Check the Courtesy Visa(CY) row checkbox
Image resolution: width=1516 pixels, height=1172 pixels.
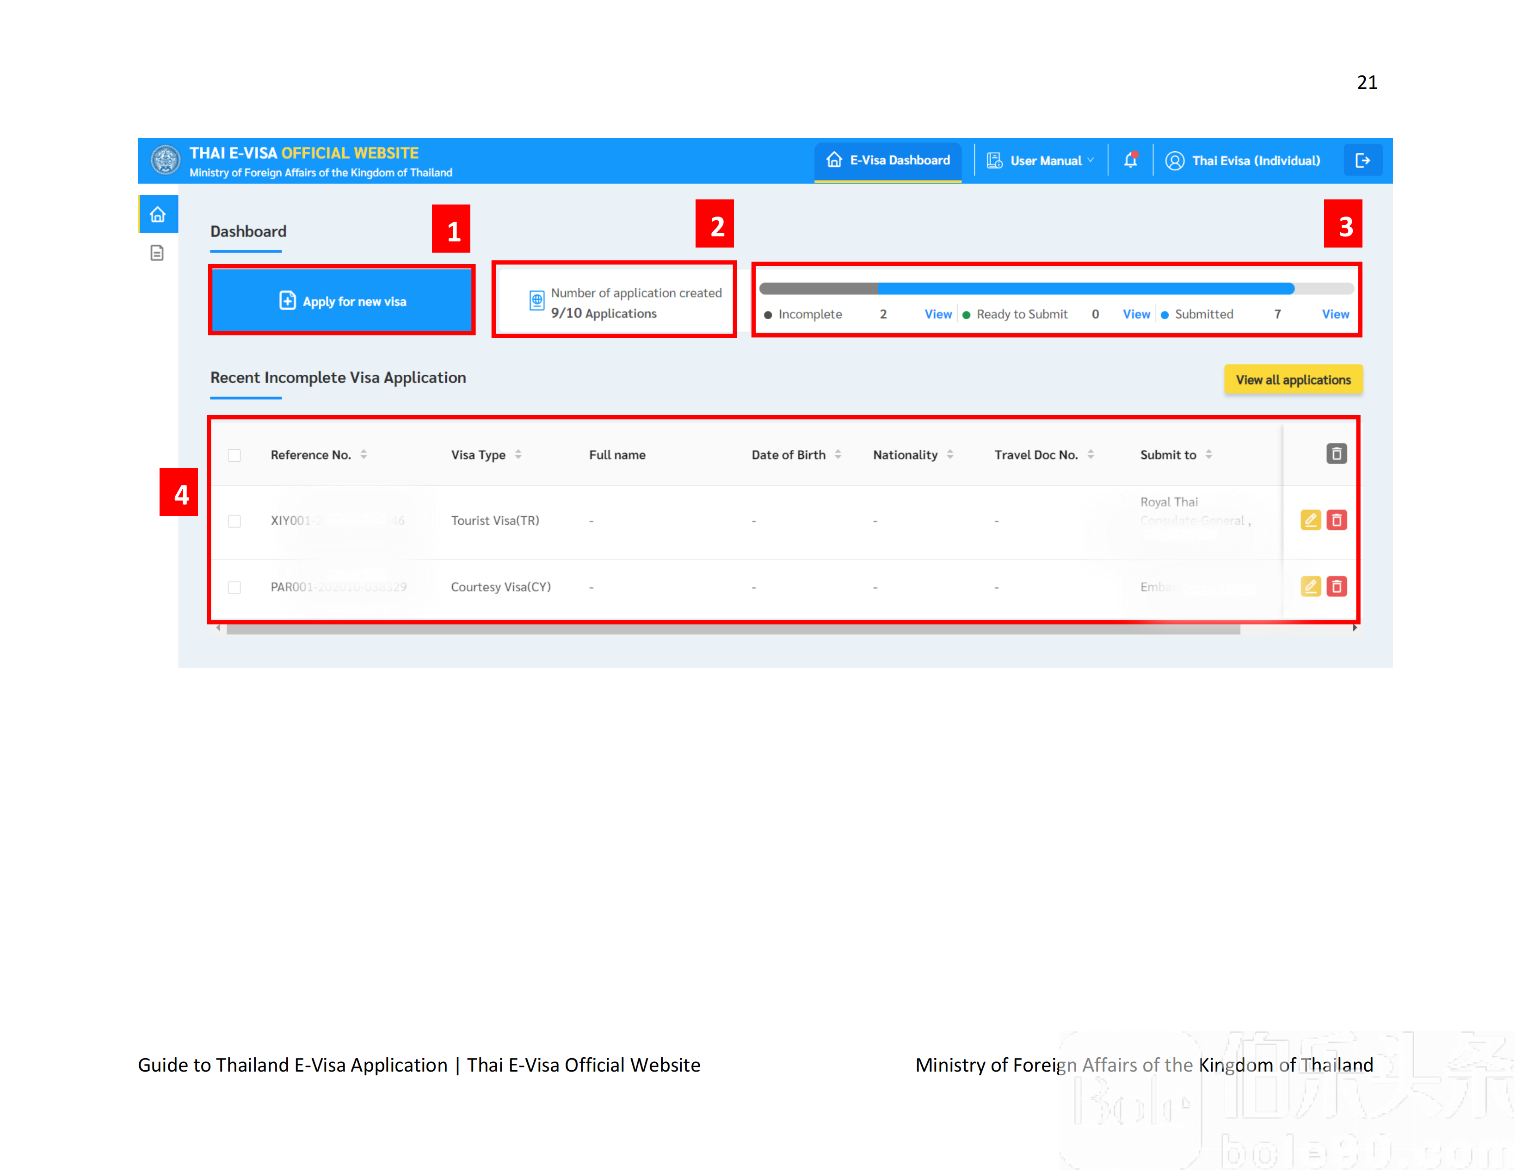coord(234,588)
